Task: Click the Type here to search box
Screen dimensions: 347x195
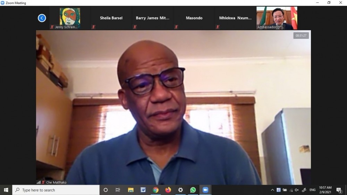Action: (x=56, y=190)
